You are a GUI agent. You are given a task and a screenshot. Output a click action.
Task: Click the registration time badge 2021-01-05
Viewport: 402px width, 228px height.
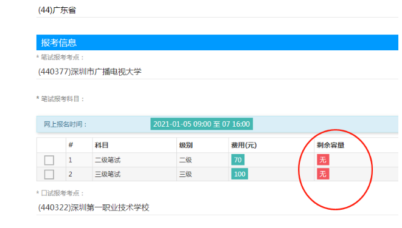click(201, 124)
